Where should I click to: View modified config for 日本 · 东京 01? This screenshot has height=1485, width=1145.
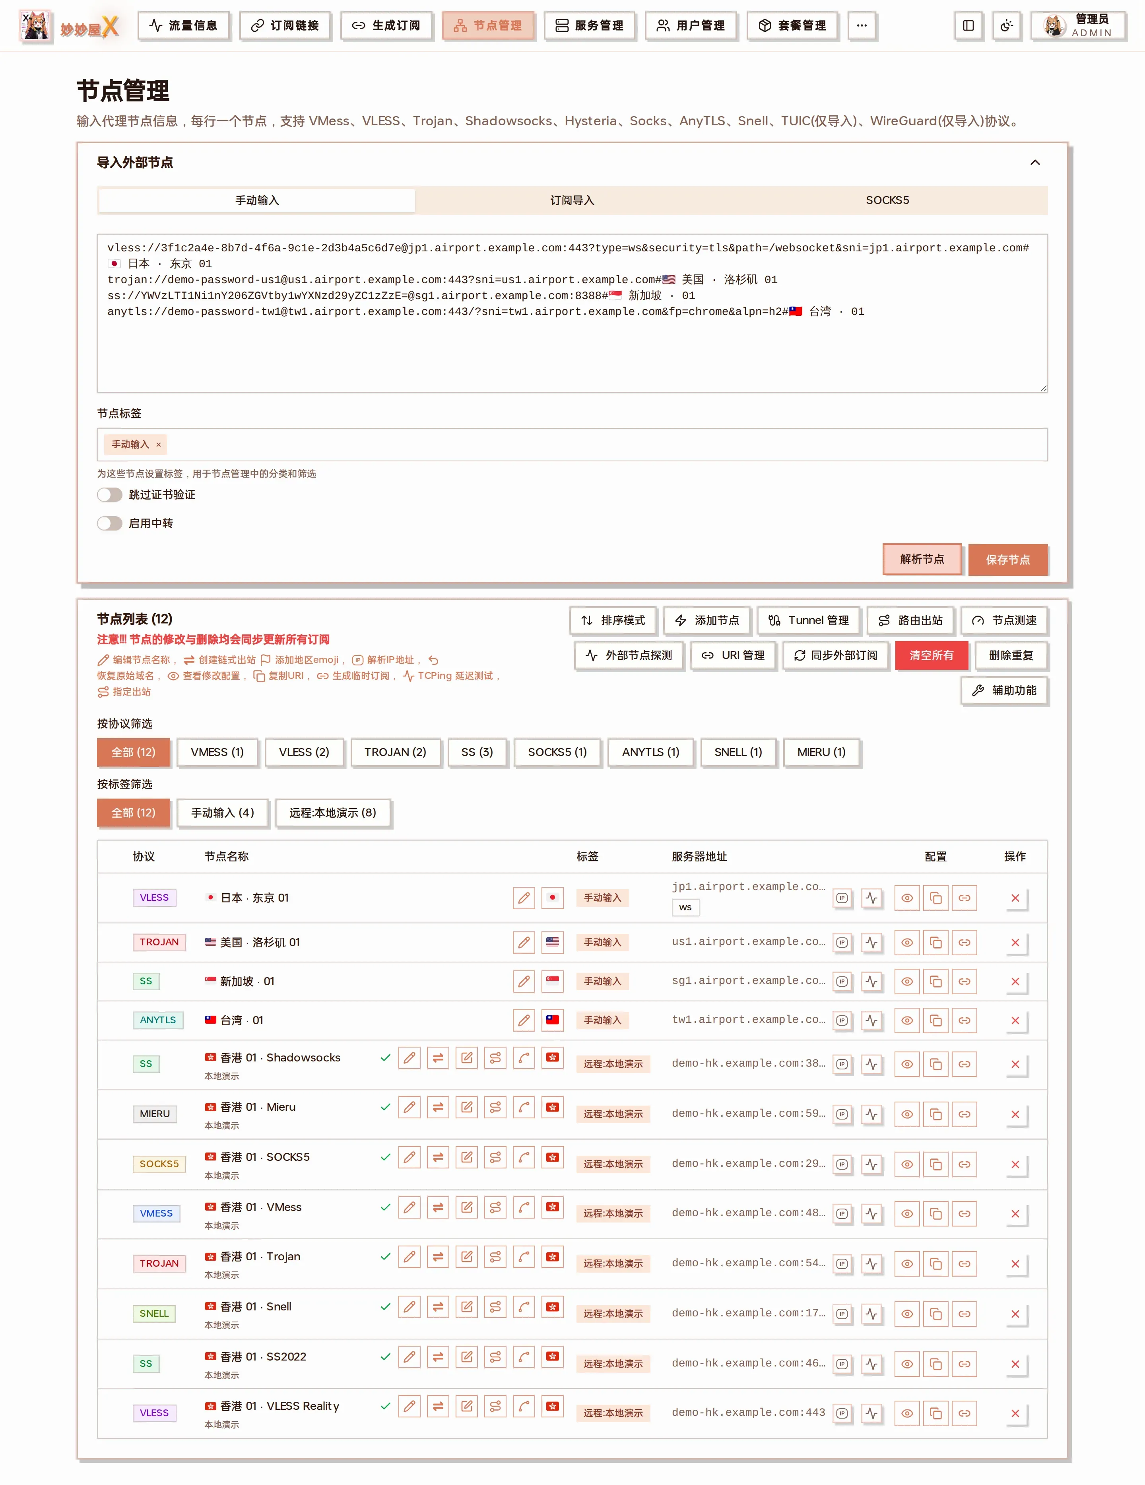(x=907, y=898)
